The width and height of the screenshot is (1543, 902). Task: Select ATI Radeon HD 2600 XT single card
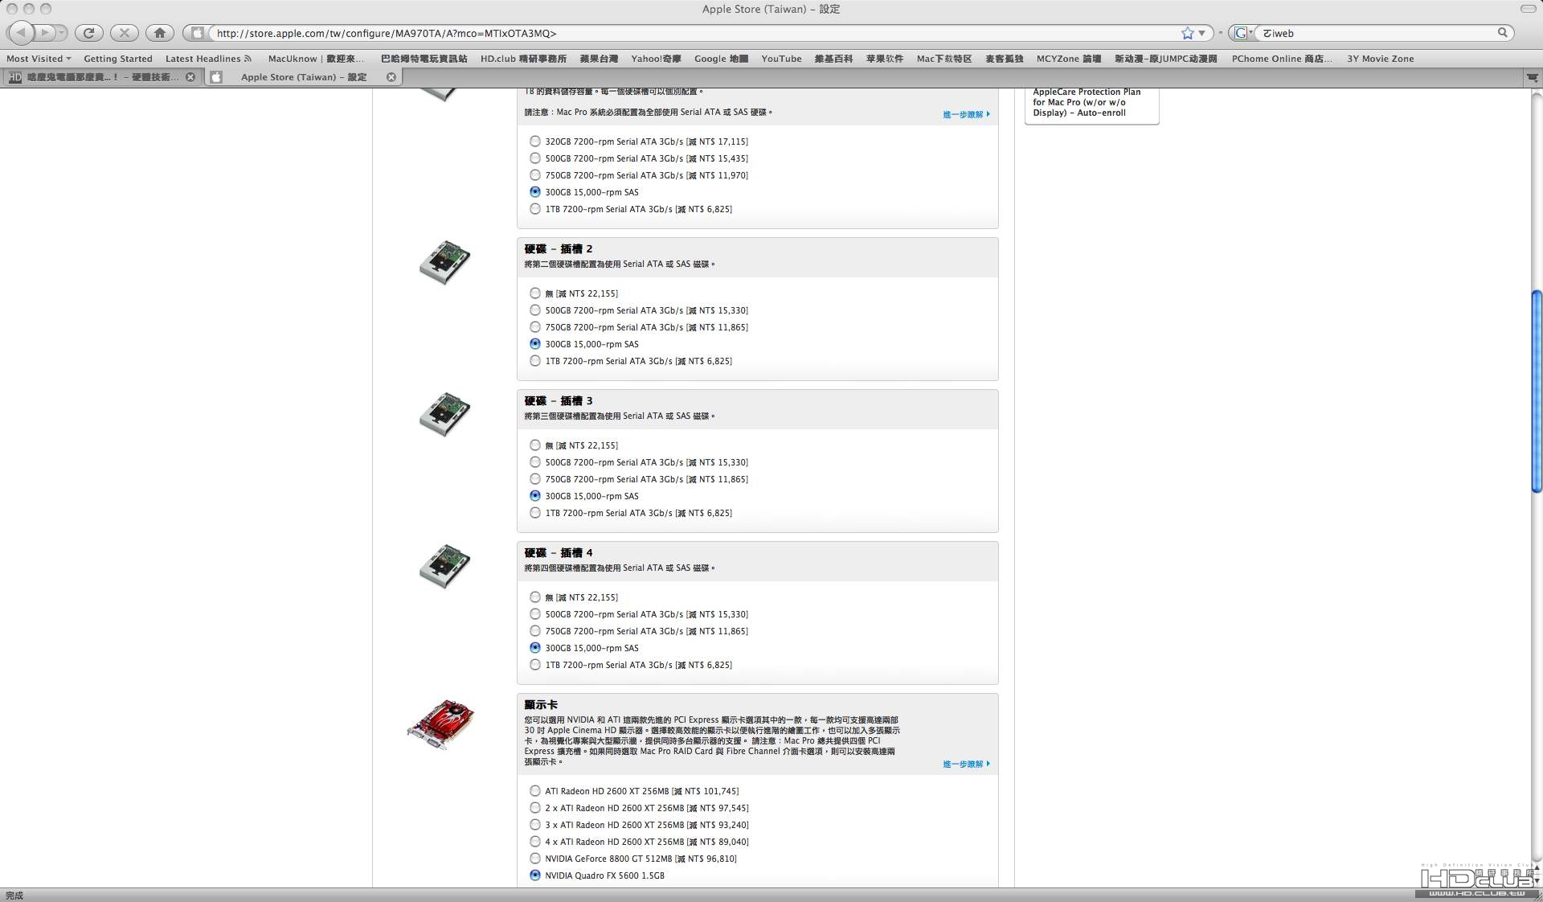pyautogui.click(x=535, y=791)
